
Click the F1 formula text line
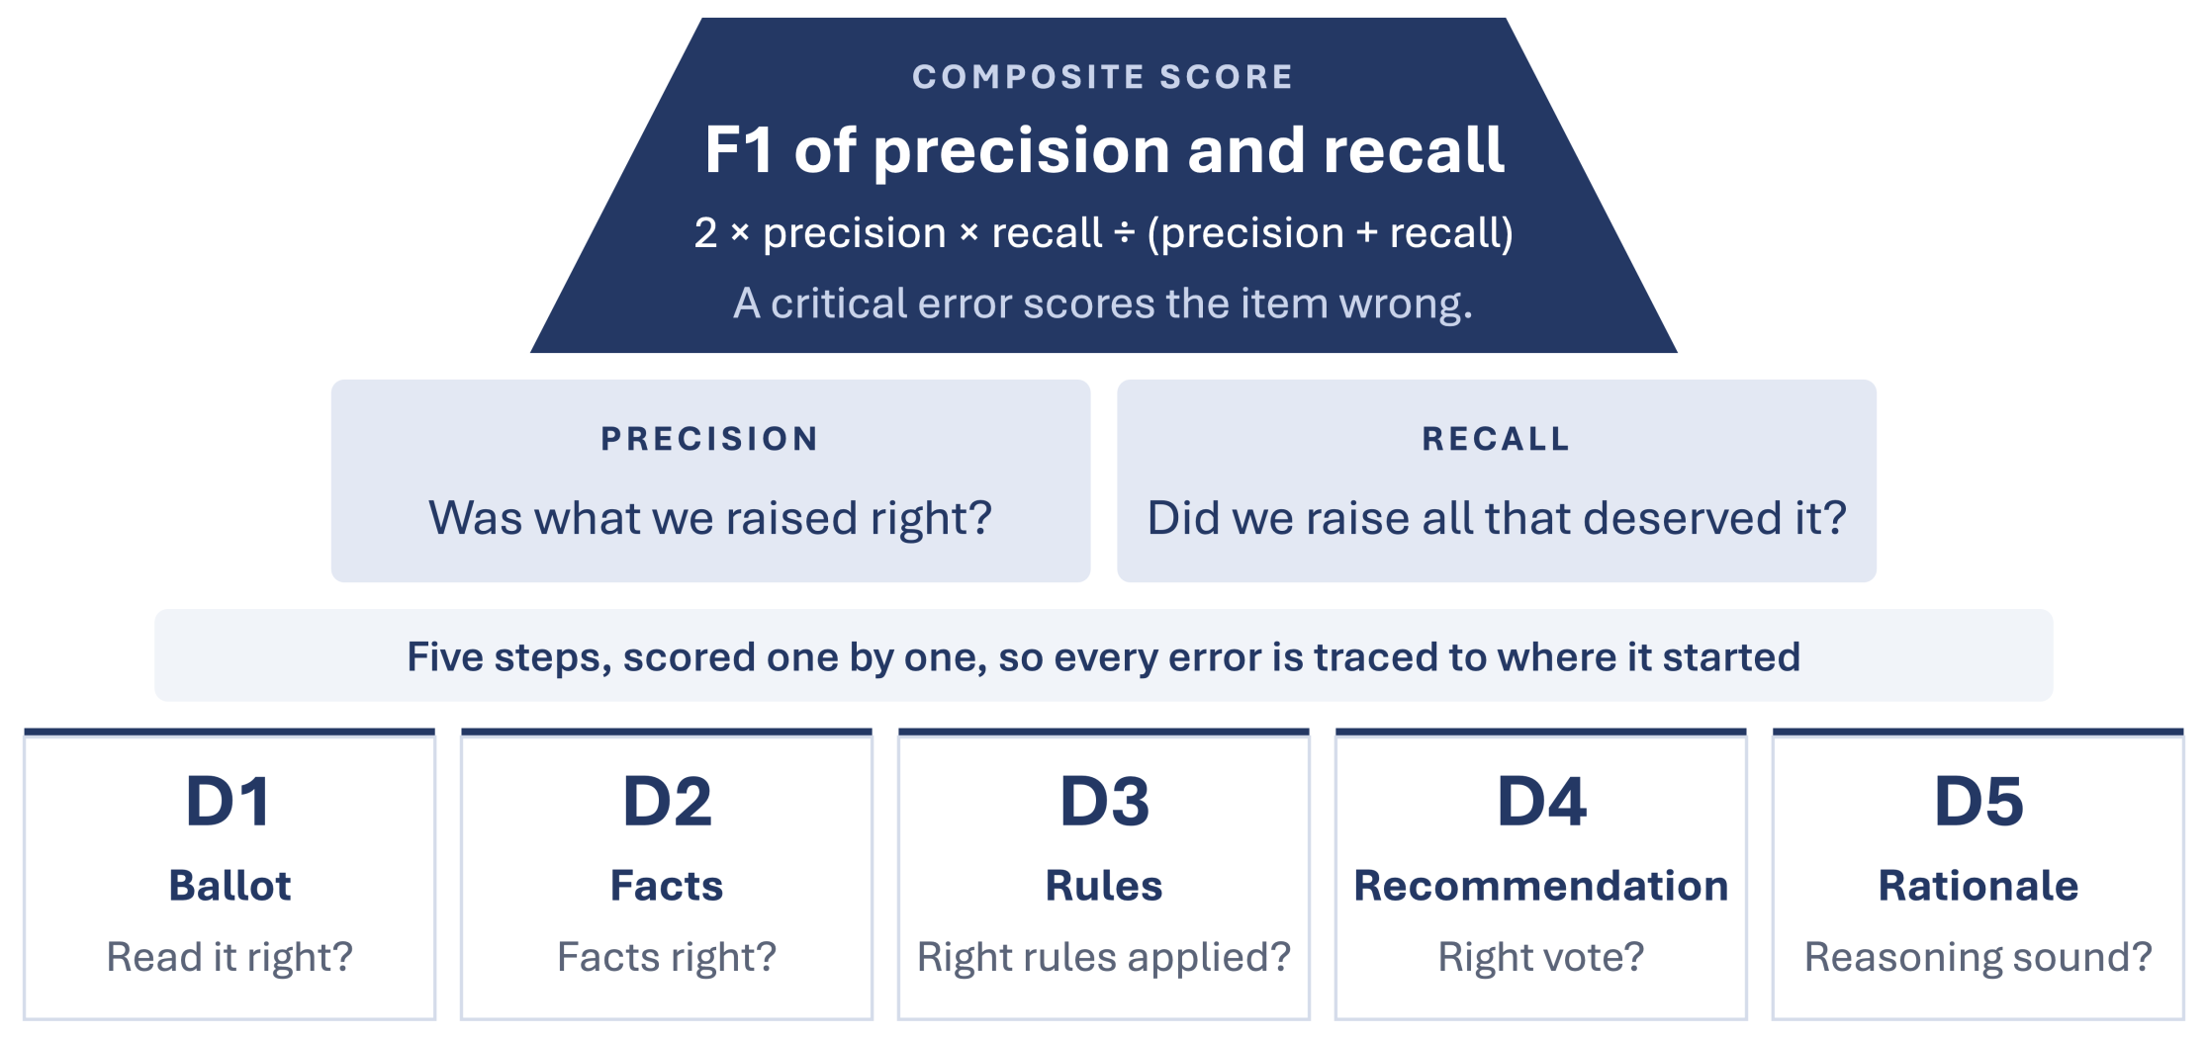1104,233
